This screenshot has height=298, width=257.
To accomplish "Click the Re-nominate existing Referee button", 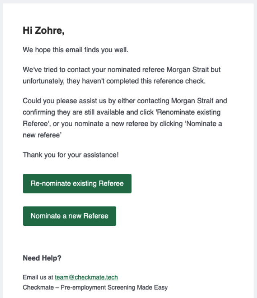I will click(x=77, y=184).
